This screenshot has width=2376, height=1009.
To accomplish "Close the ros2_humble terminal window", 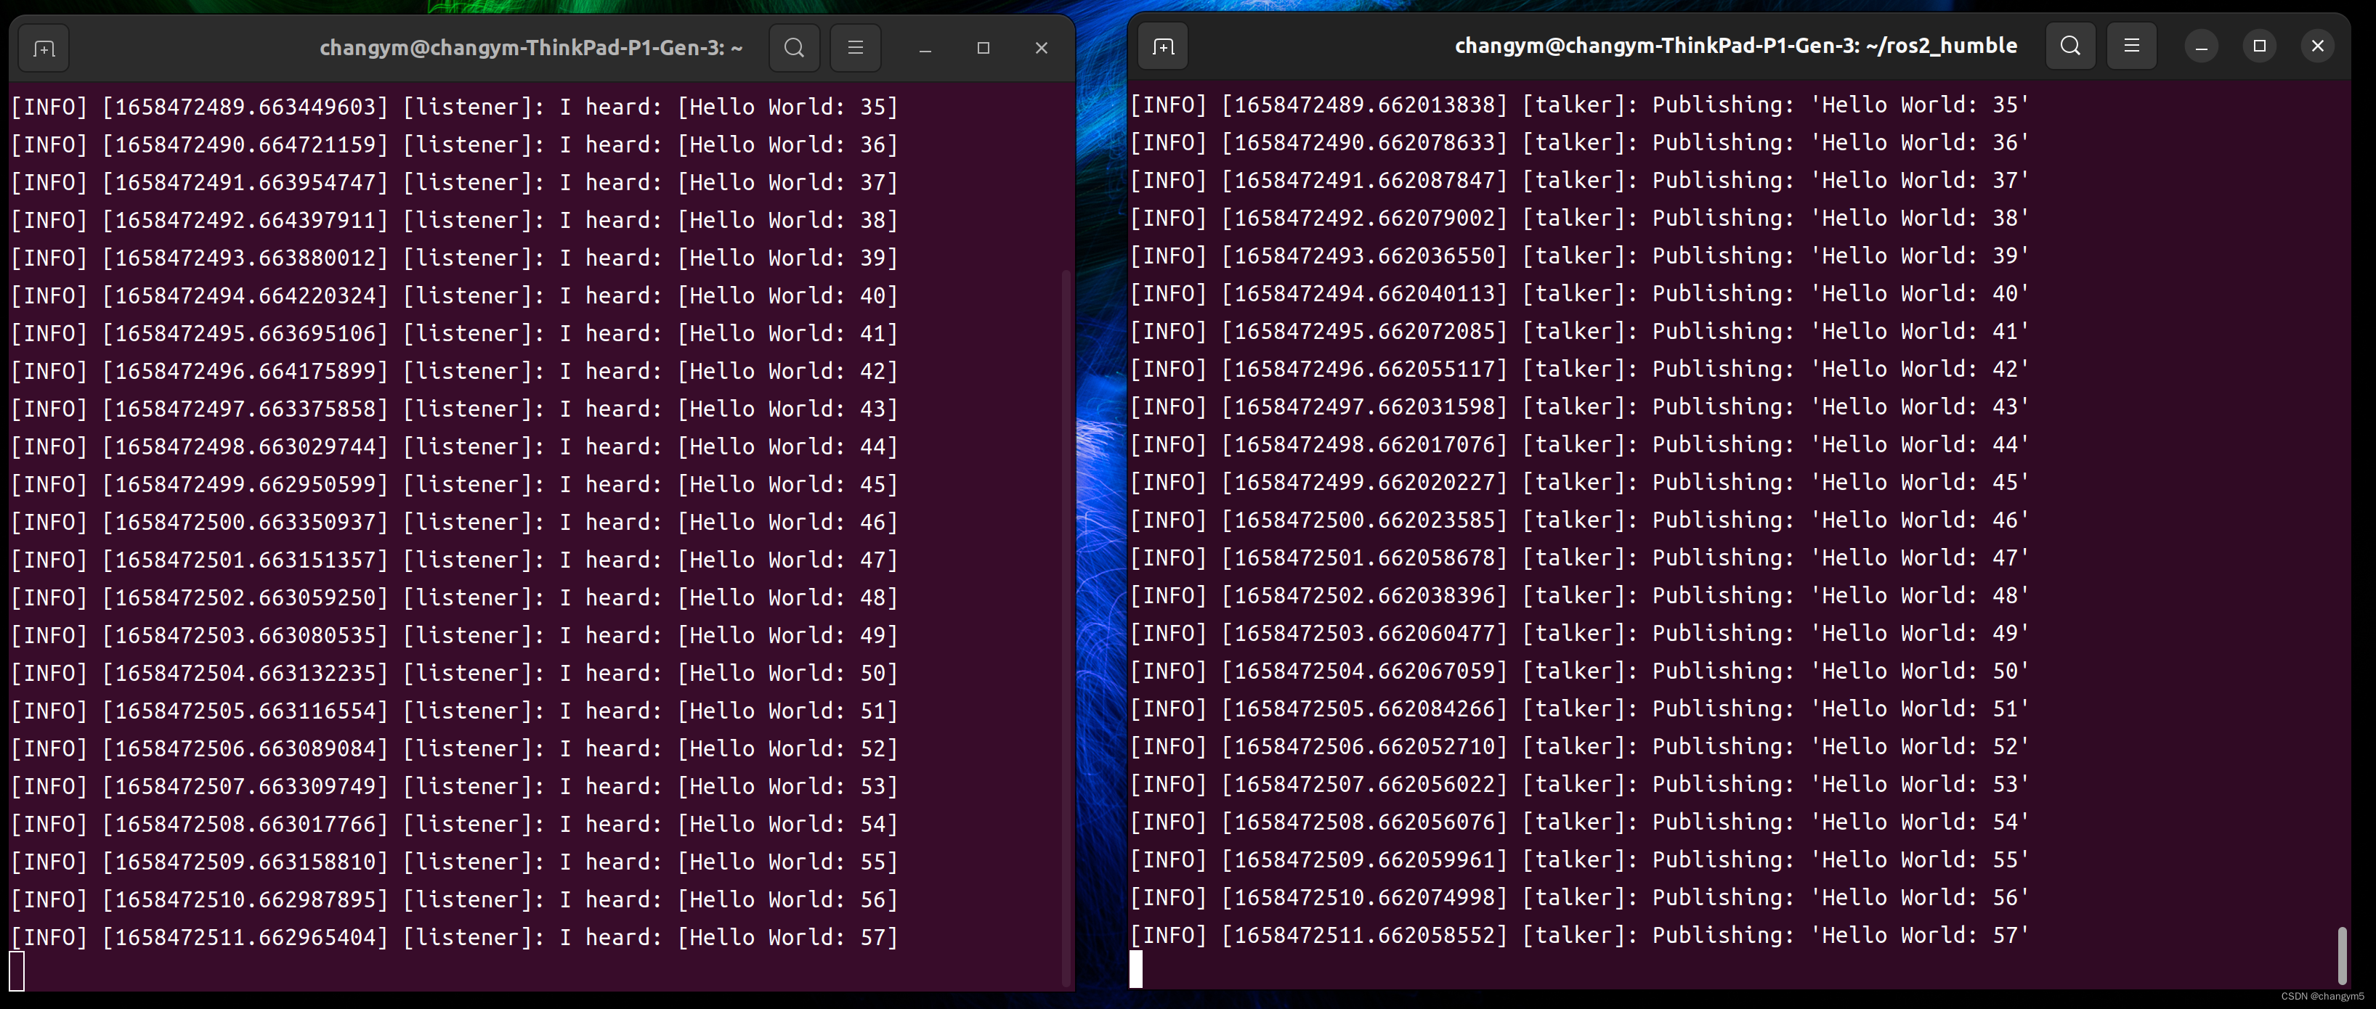I will [2318, 46].
